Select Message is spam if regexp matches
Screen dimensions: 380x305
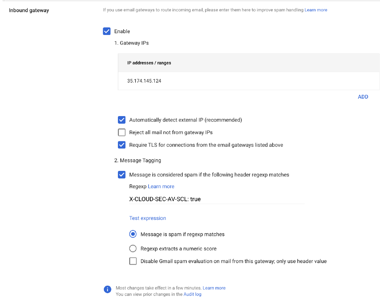pyautogui.click(x=133, y=234)
